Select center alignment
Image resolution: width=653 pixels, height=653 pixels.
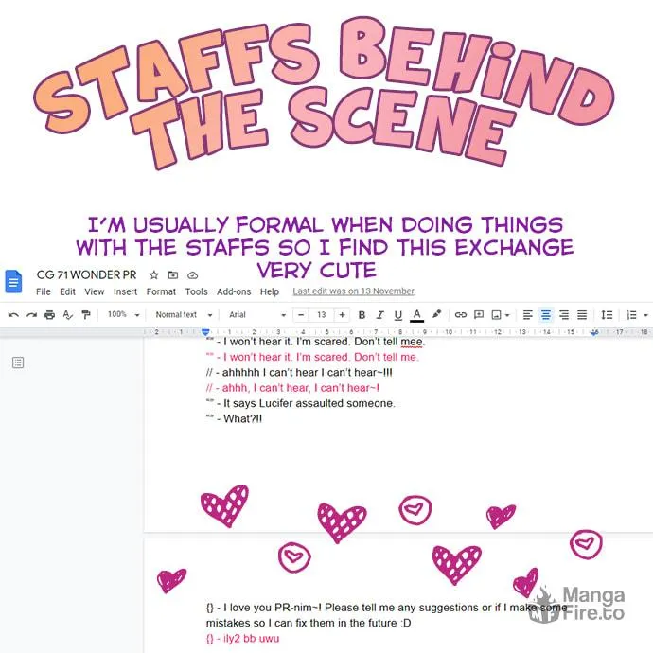click(545, 315)
